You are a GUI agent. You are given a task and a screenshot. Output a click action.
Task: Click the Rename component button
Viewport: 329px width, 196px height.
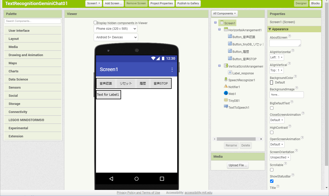tap(231, 145)
